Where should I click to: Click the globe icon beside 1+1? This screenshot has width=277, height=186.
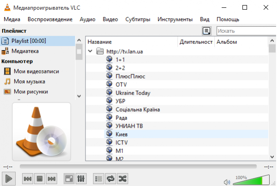109,60
